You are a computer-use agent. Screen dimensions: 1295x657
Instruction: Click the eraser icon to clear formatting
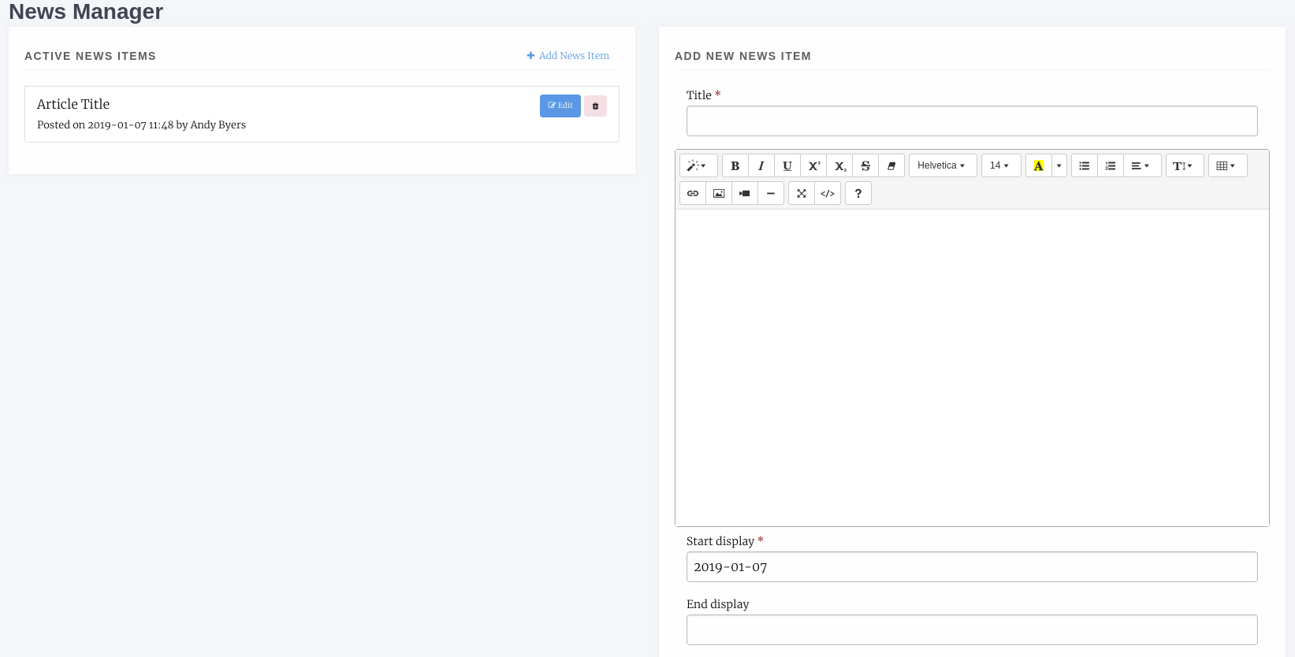click(x=891, y=165)
